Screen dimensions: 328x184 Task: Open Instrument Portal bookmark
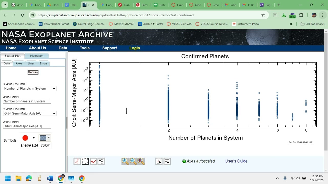click(246, 24)
